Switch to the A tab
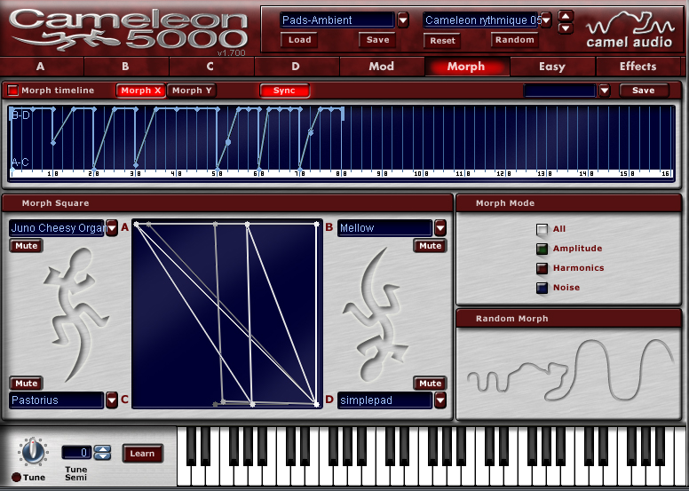 41,67
